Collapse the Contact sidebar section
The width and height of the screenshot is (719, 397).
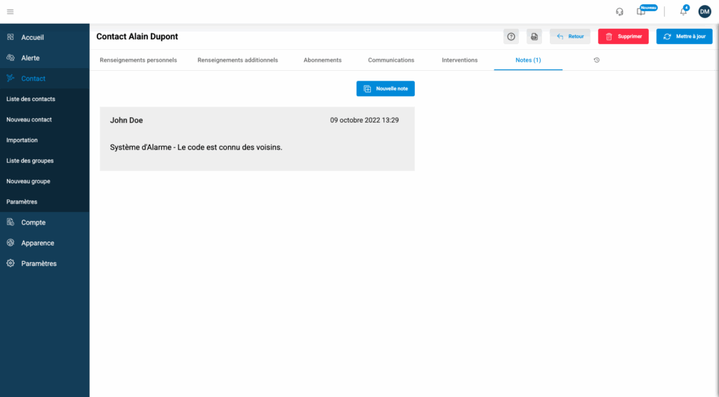tap(33, 79)
